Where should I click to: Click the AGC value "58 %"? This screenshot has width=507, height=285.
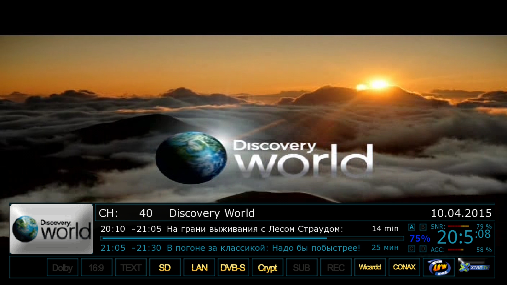tap(484, 250)
